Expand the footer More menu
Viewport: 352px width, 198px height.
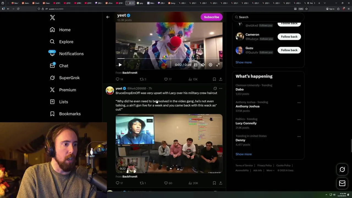(x=270, y=170)
